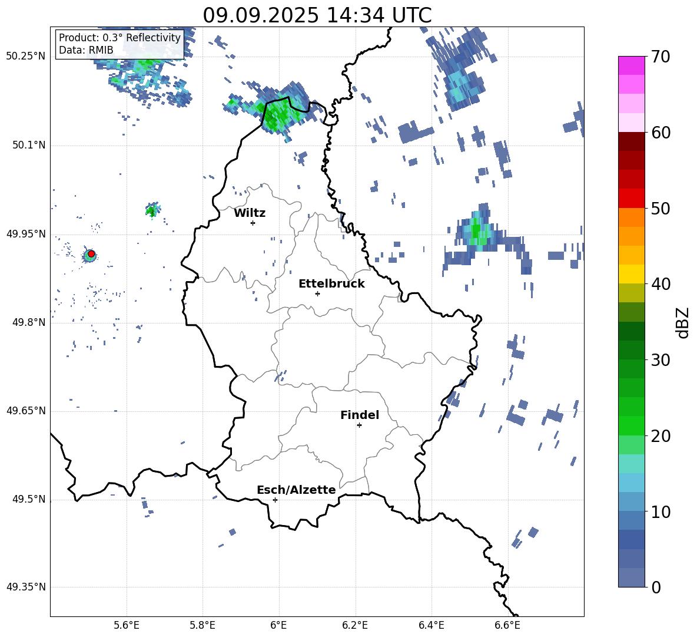The width and height of the screenshot is (697, 637).
Task: Click the magenta top segment of the colorbar
Action: (x=631, y=65)
